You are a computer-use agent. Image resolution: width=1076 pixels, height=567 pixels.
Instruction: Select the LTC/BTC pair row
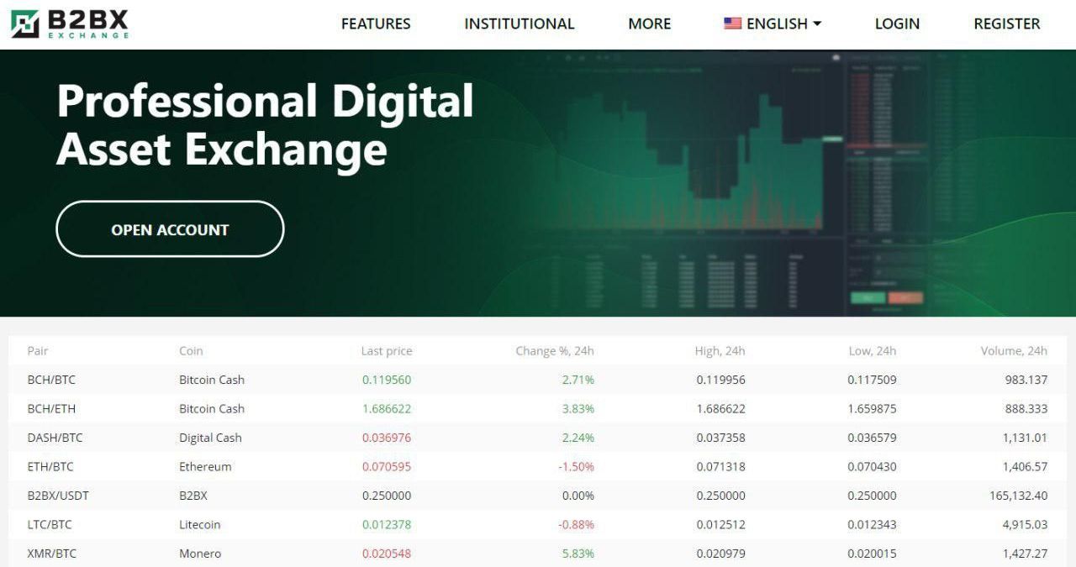coord(537,524)
